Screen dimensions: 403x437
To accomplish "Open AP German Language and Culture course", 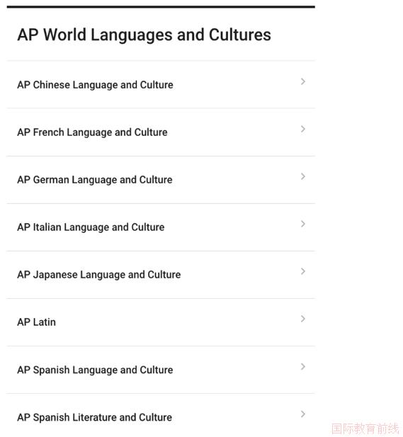I will point(95,180).
